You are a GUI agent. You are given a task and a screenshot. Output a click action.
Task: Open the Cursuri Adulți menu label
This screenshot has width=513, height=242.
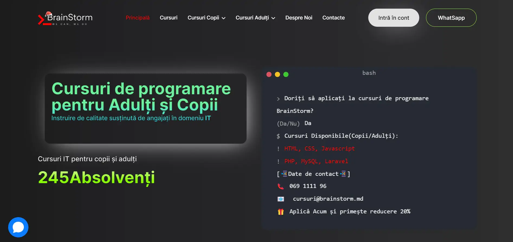[x=252, y=18]
